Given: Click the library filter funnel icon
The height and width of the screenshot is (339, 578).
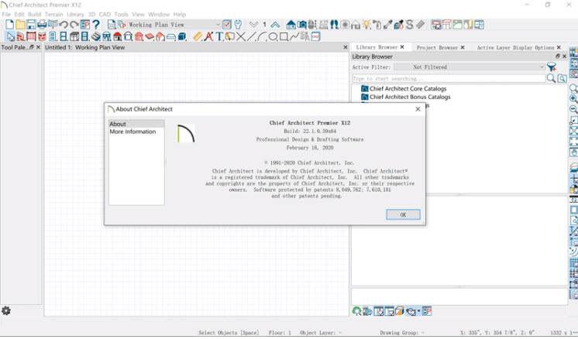Looking at the screenshot, I should point(552,67).
